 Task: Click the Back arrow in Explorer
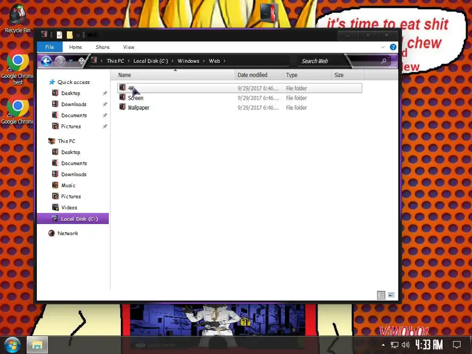coord(46,61)
